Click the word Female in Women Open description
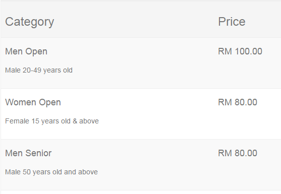The height and width of the screenshot is (194, 281). [x=17, y=121]
